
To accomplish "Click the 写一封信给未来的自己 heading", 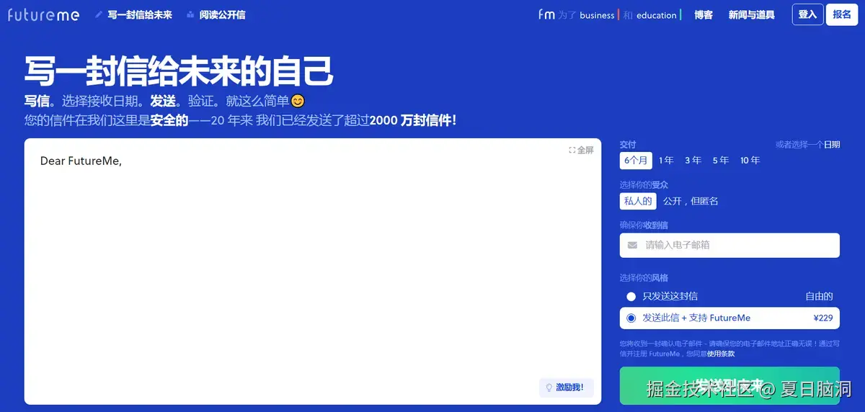I will point(179,71).
